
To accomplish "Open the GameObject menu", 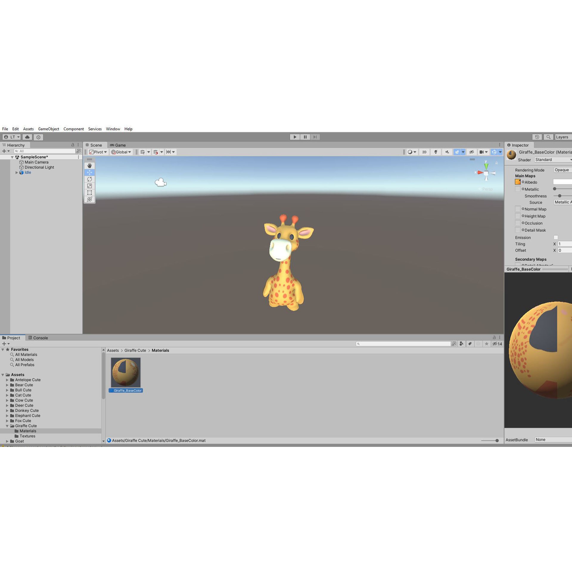I will pos(48,129).
